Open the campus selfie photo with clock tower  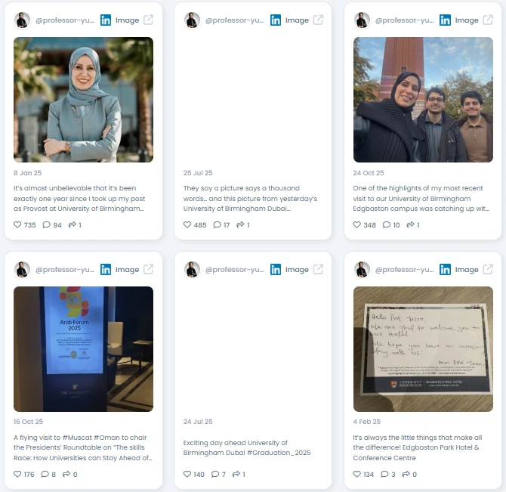pyautogui.click(x=423, y=100)
